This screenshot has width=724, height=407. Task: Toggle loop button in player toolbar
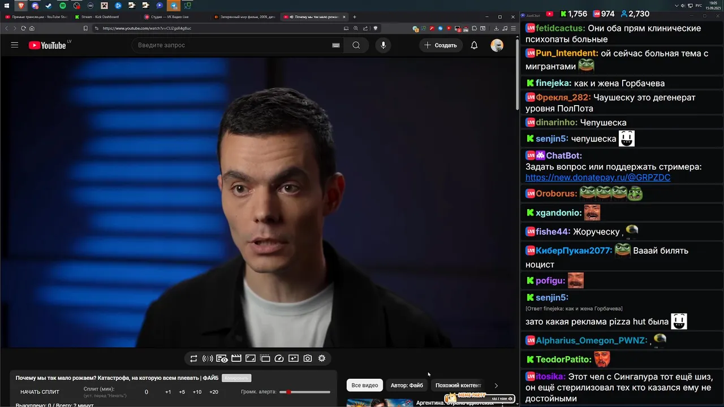[193, 358]
